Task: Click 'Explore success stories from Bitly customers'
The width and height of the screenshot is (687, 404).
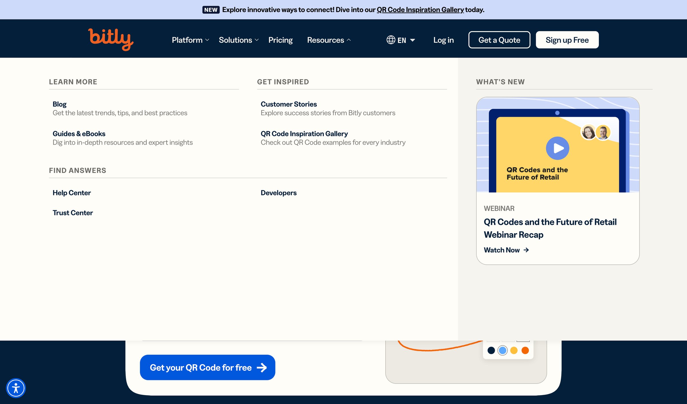Action: 328,113
